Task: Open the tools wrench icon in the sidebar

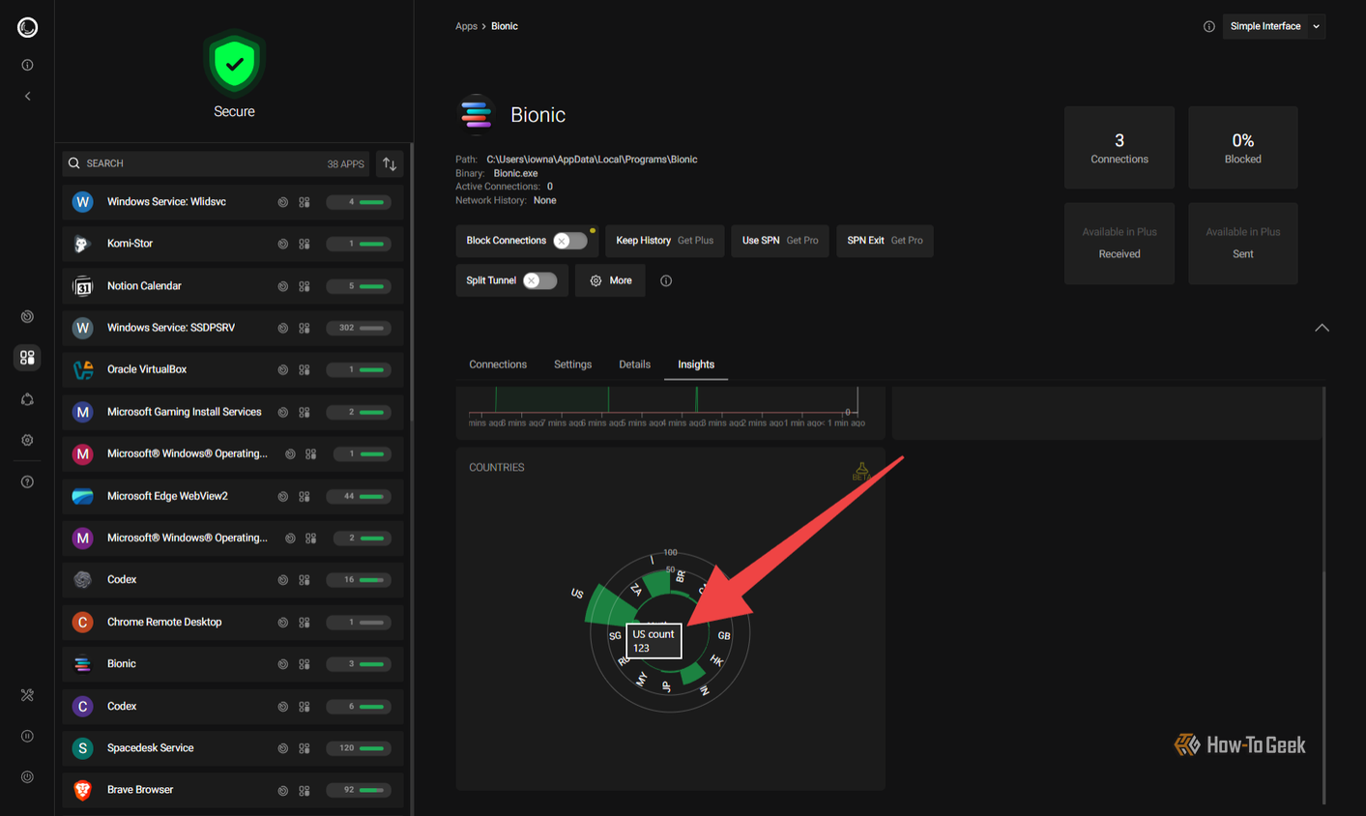Action: pos(27,695)
